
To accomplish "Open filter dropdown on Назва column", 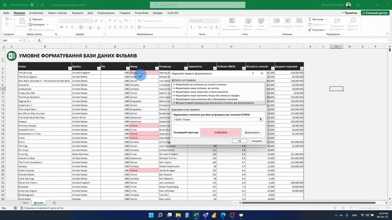I will tap(70, 68).
